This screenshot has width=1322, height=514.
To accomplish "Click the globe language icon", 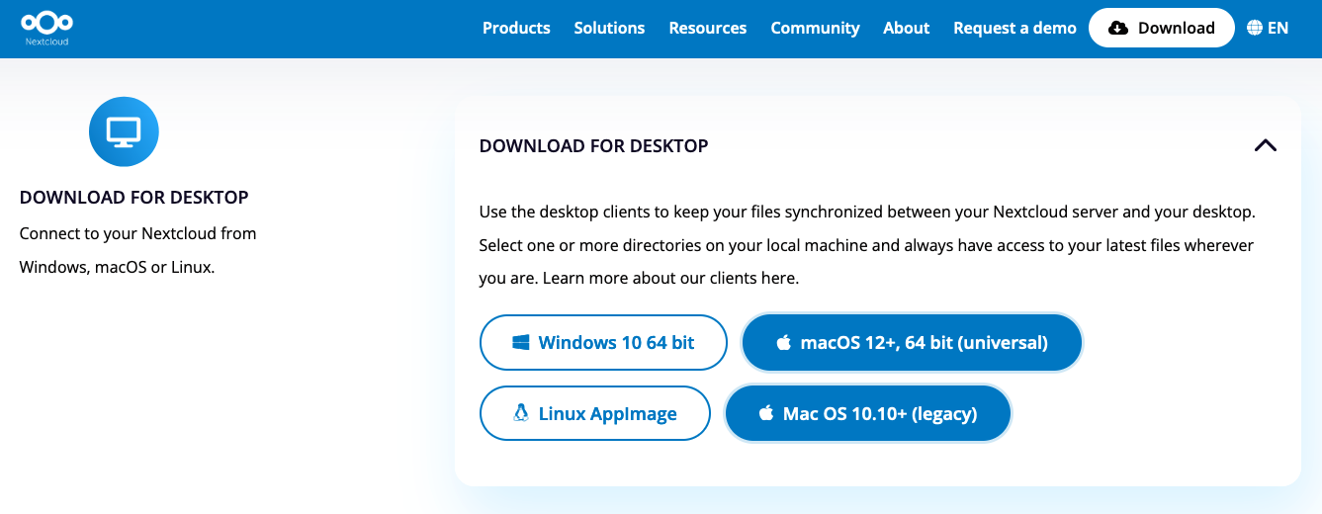I will [1255, 28].
